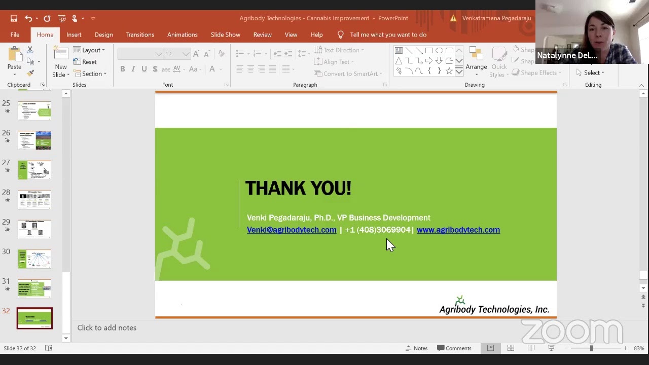This screenshot has width=649, height=365.
Task: Expand the font size dropdown
Action: click(186, 54)
